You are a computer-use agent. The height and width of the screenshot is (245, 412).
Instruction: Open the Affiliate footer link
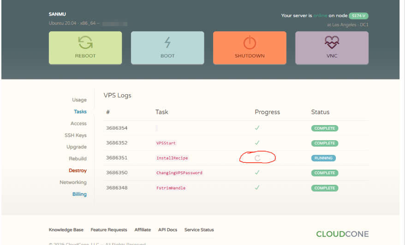coord(143,229)
